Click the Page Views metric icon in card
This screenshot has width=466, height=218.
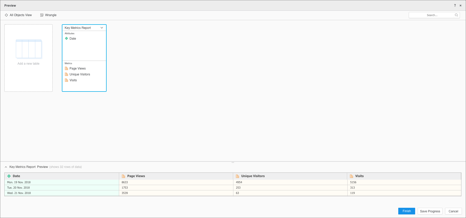click(x=66, y=68)
